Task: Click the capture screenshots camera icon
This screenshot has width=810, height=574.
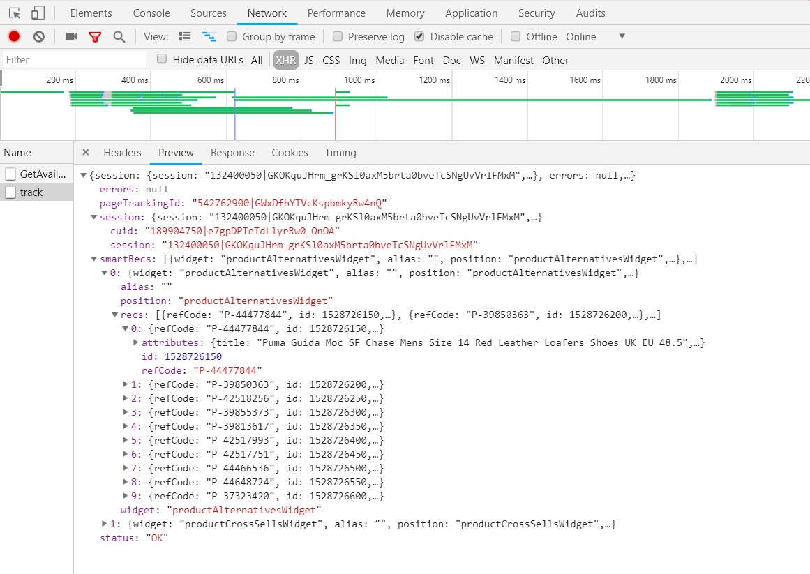Action: click(70, 37)
